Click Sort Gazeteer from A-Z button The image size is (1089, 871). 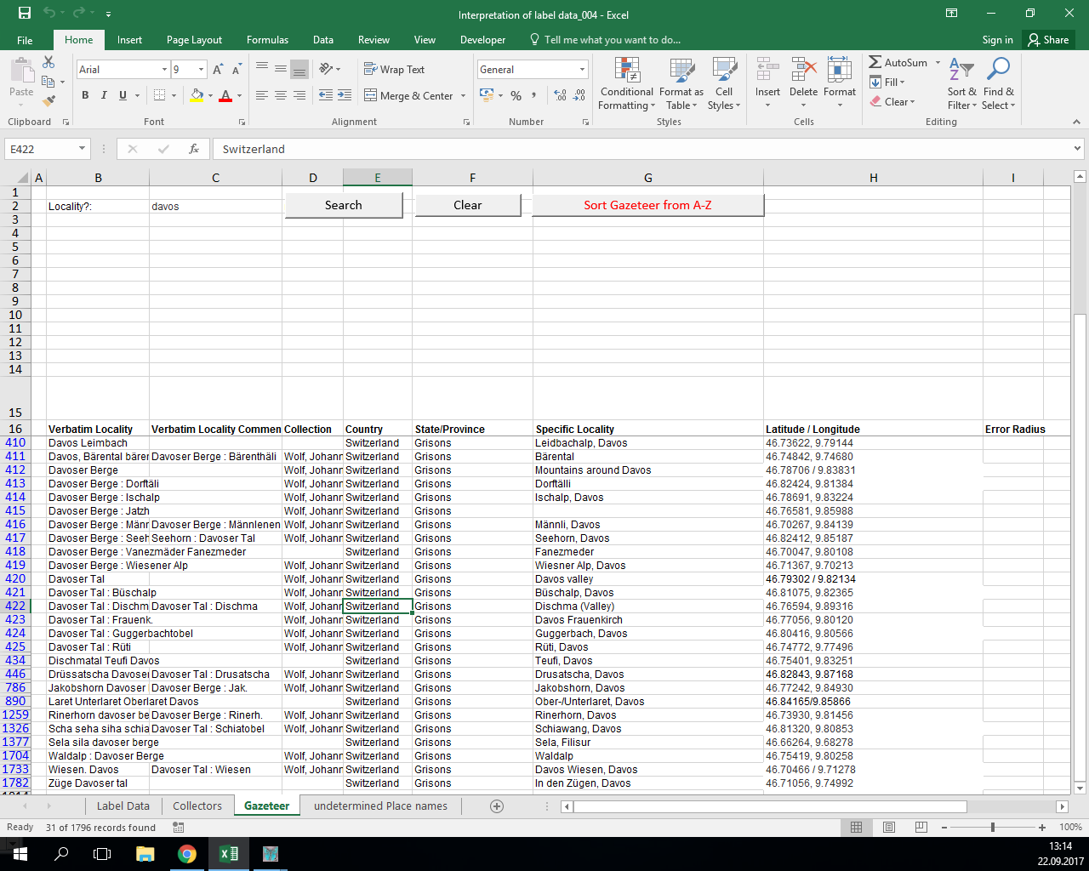(647, 205)
